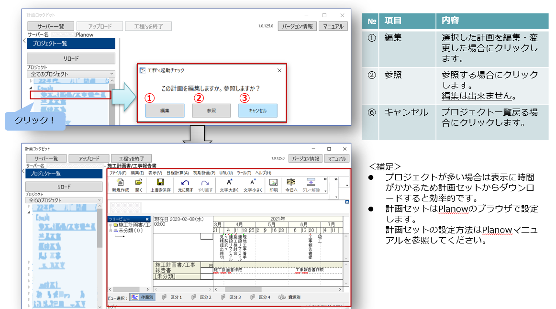Switch view to 区分1

[x=172, y=297]
